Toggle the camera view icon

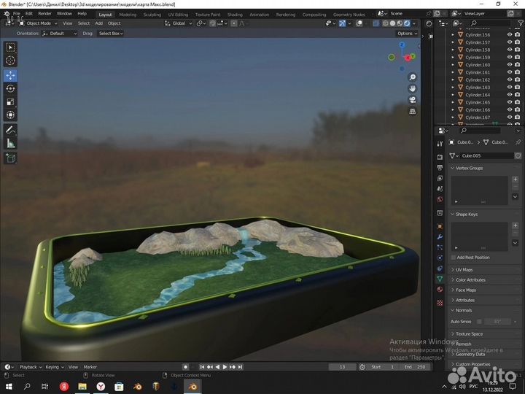[x=413, y=100]
